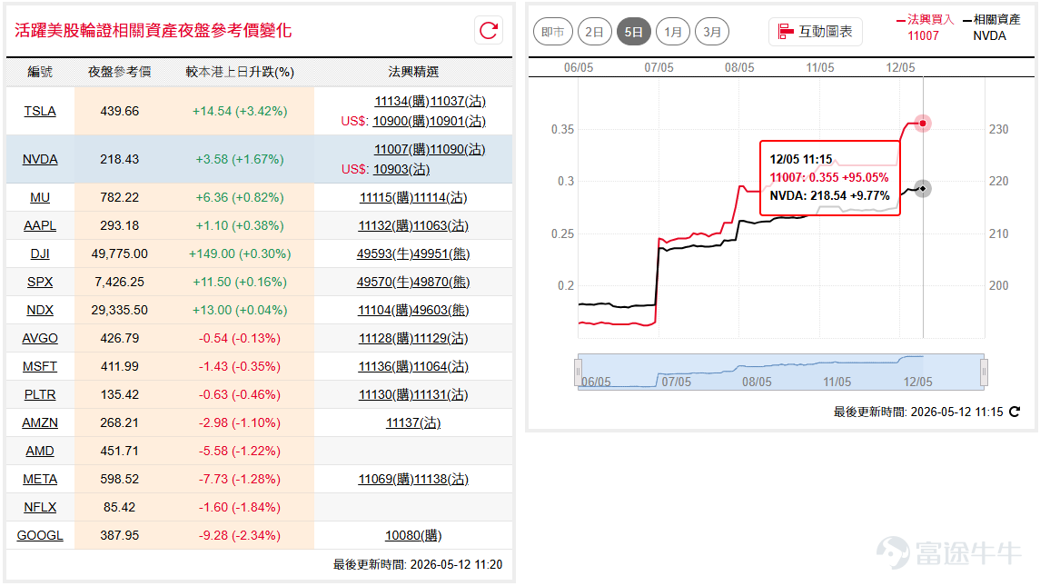This screenshot has height=586, width=1040.
Task: Open the AVGO ticker link
Action: point(40,339)
